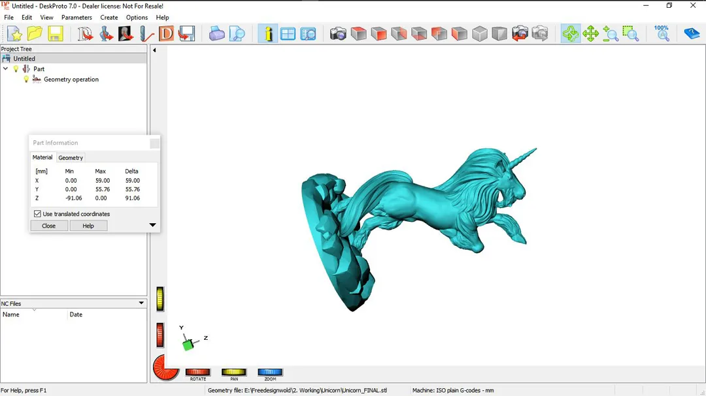This screenshot has height=396, width=706.
Task: Click the red ROTATE thumbwheel
Action: click(x=197, y=372)
